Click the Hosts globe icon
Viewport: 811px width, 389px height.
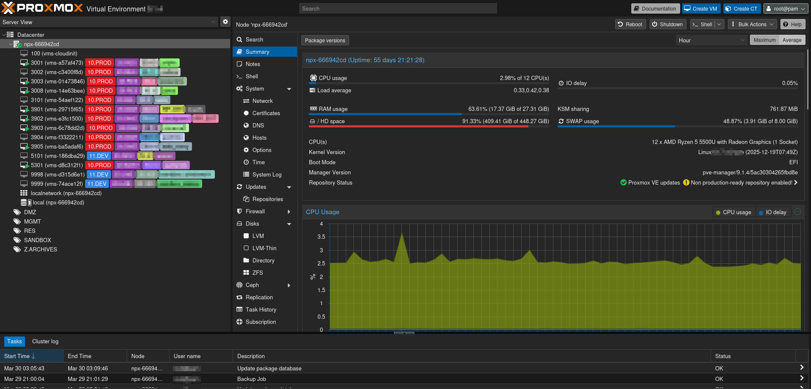pos(246,138)
